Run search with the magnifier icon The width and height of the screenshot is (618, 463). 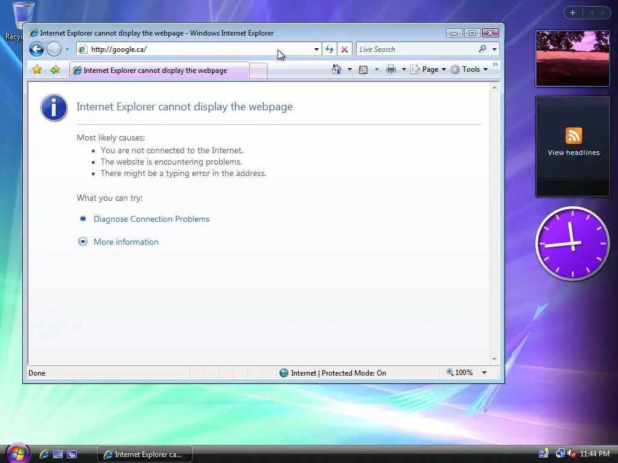[482, 49]
